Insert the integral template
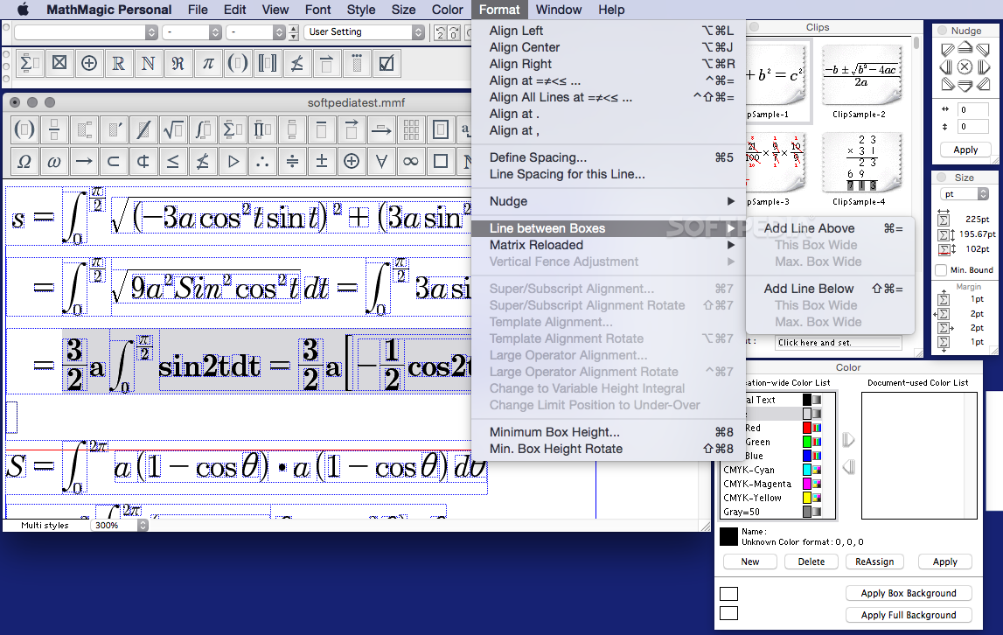 (x=203, y=130)
